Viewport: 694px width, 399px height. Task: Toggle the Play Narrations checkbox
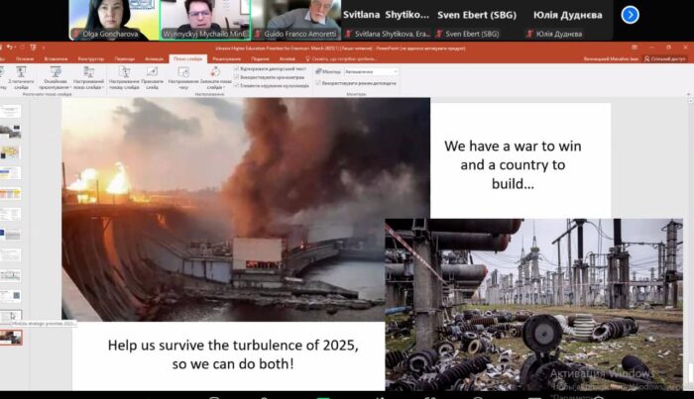tap(236, 68)
